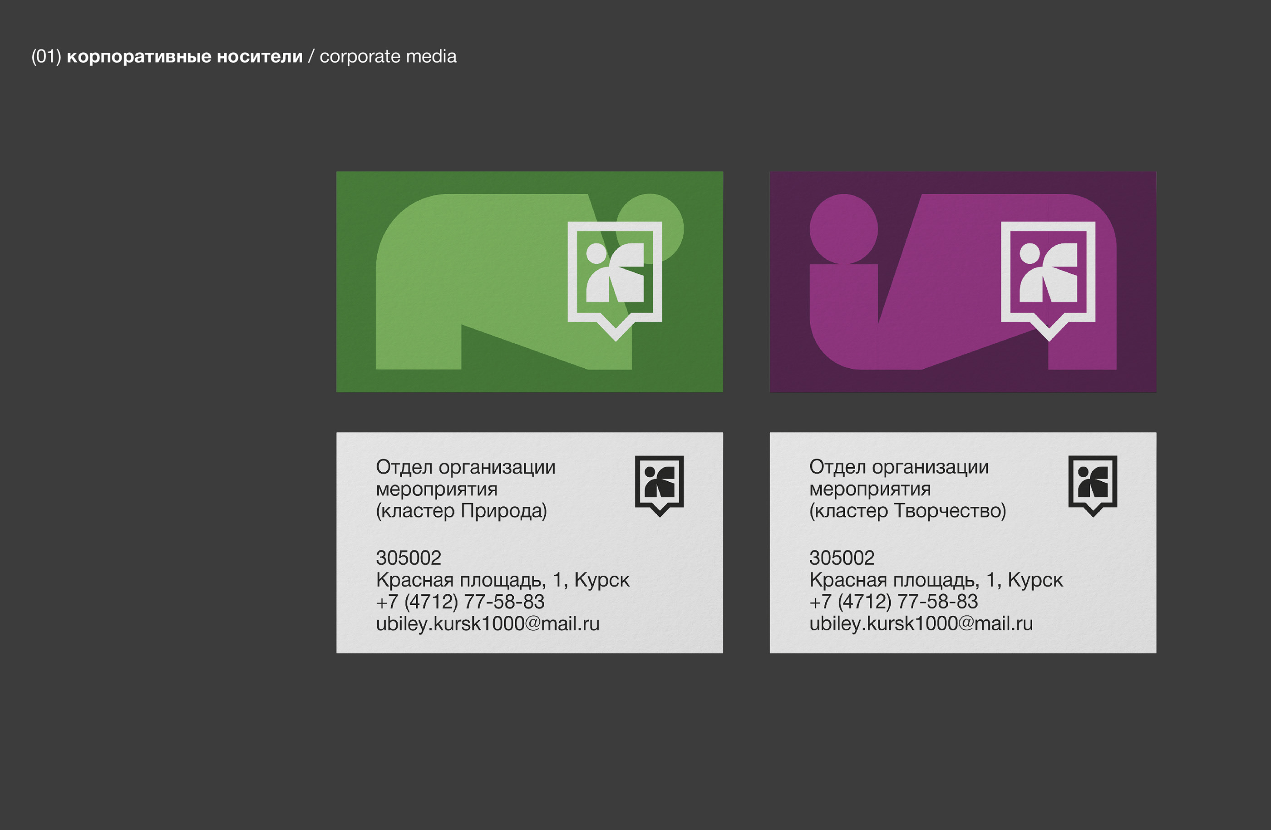Click '(кластер Творчество)' text line

coord(907,511)
